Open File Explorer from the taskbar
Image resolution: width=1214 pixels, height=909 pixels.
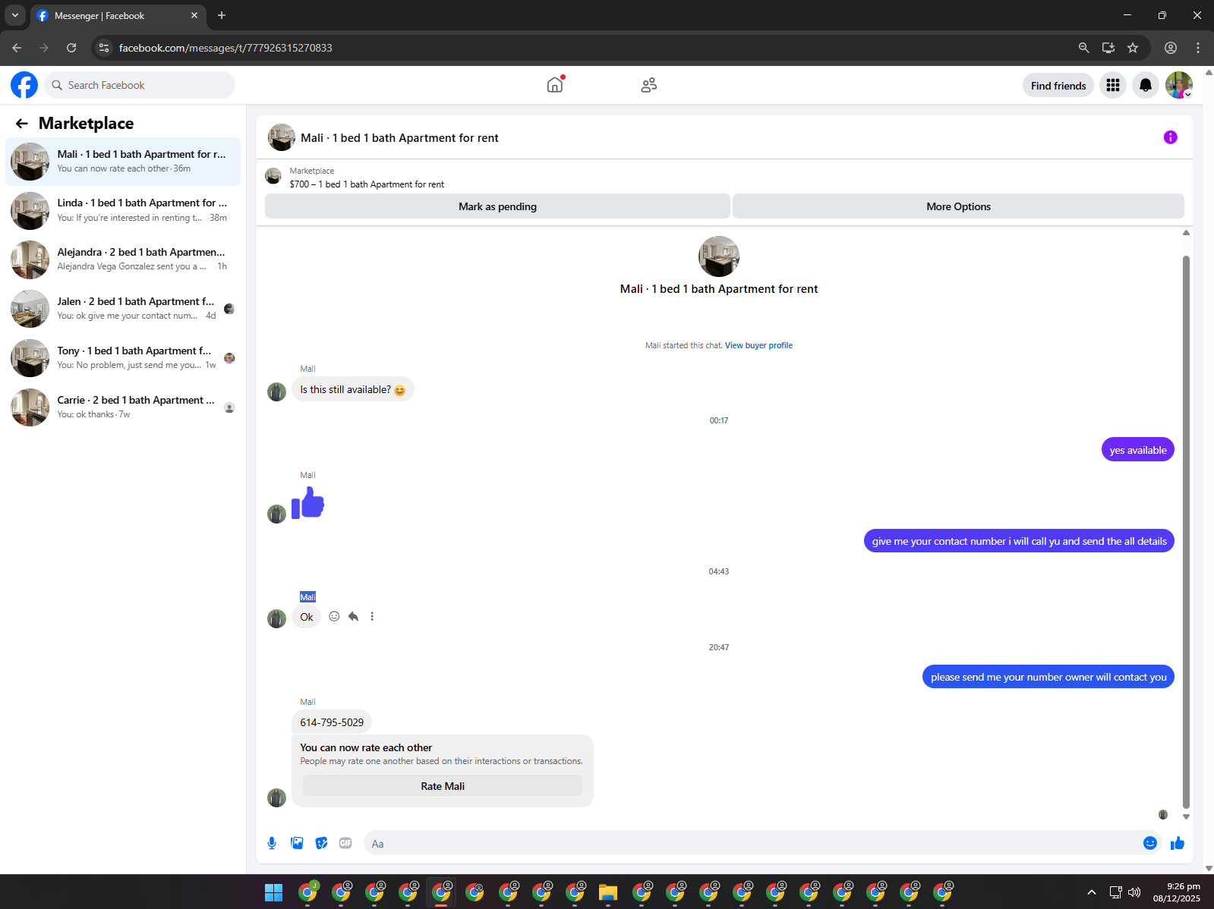608,892
